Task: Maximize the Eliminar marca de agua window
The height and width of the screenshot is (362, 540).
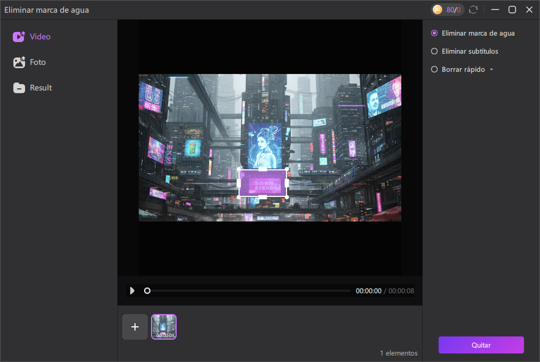Action: pos(512,10)
